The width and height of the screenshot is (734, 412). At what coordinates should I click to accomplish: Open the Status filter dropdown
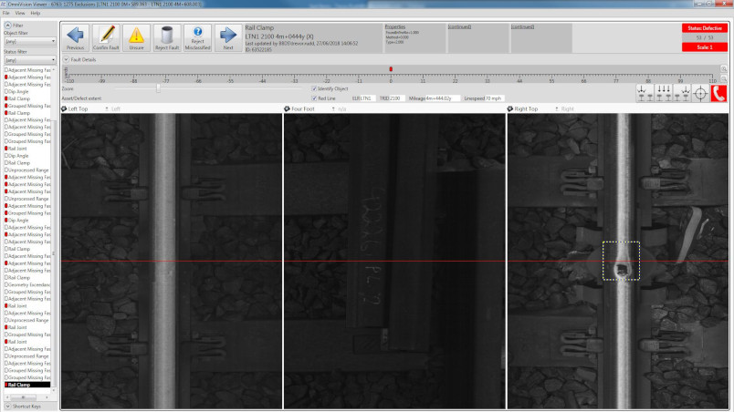click(x=30, y=60)
